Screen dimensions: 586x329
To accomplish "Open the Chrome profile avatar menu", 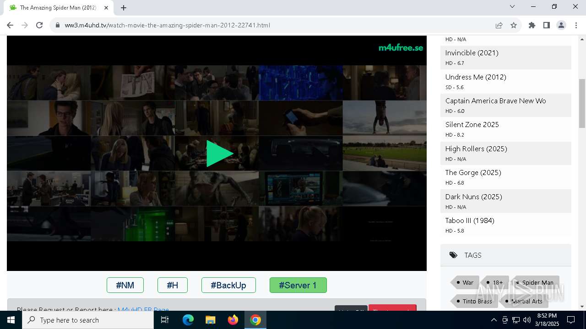I will point(561,25).
